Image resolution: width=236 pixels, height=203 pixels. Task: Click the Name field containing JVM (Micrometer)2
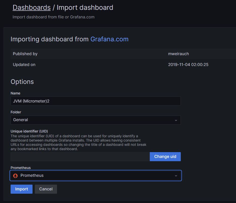(x=96, y=101)
